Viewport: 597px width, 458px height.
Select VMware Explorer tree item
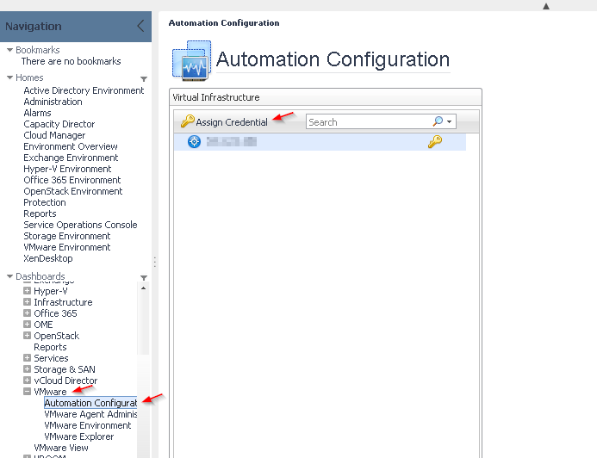pos(78,436)
